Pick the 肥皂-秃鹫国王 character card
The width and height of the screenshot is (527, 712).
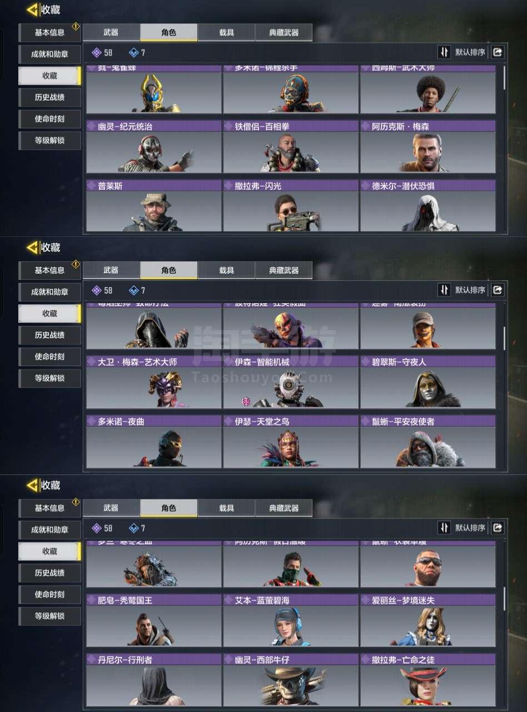click(153, 620)
